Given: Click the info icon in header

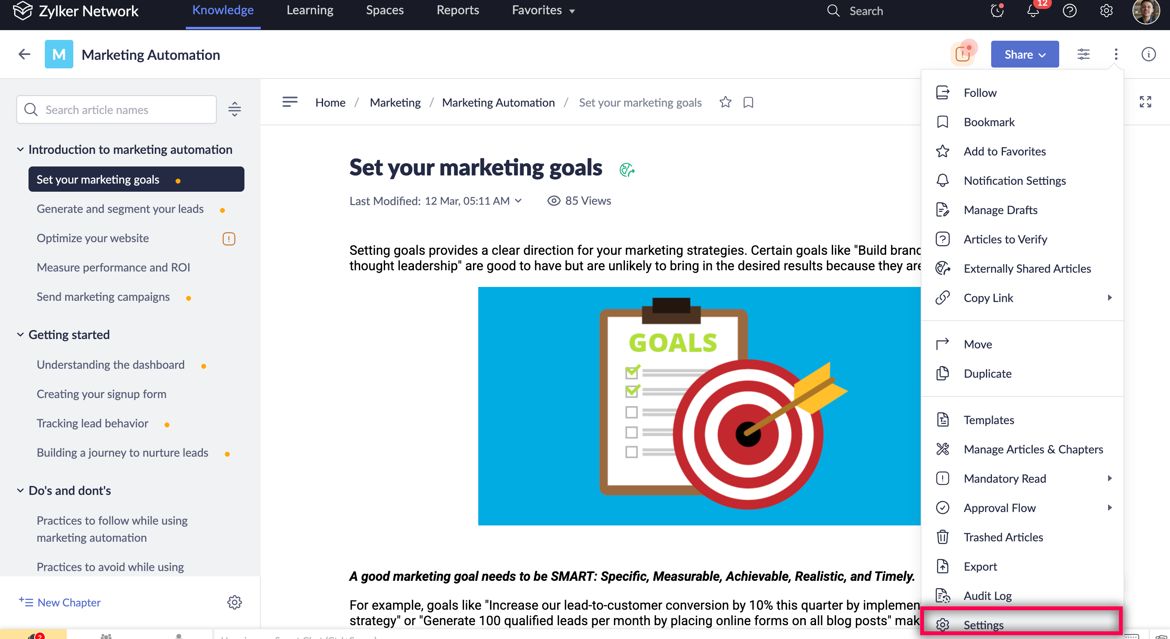Looking at the screenshot, I should click(x=1148, y=55).
